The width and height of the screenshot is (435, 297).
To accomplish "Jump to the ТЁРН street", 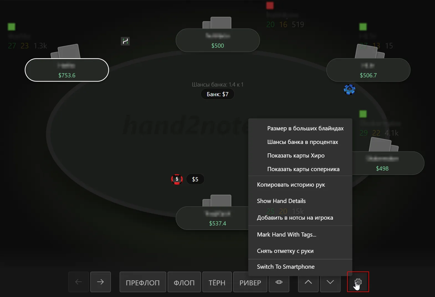I will pyautogui.click(x=217, y=282).
